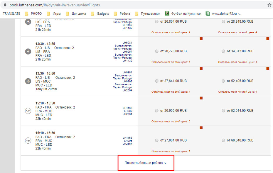Select fare от 60,040.00 RUB
The width and height of the screenshot is (273, 173).
pyautogui.click(x=223, y=140)
